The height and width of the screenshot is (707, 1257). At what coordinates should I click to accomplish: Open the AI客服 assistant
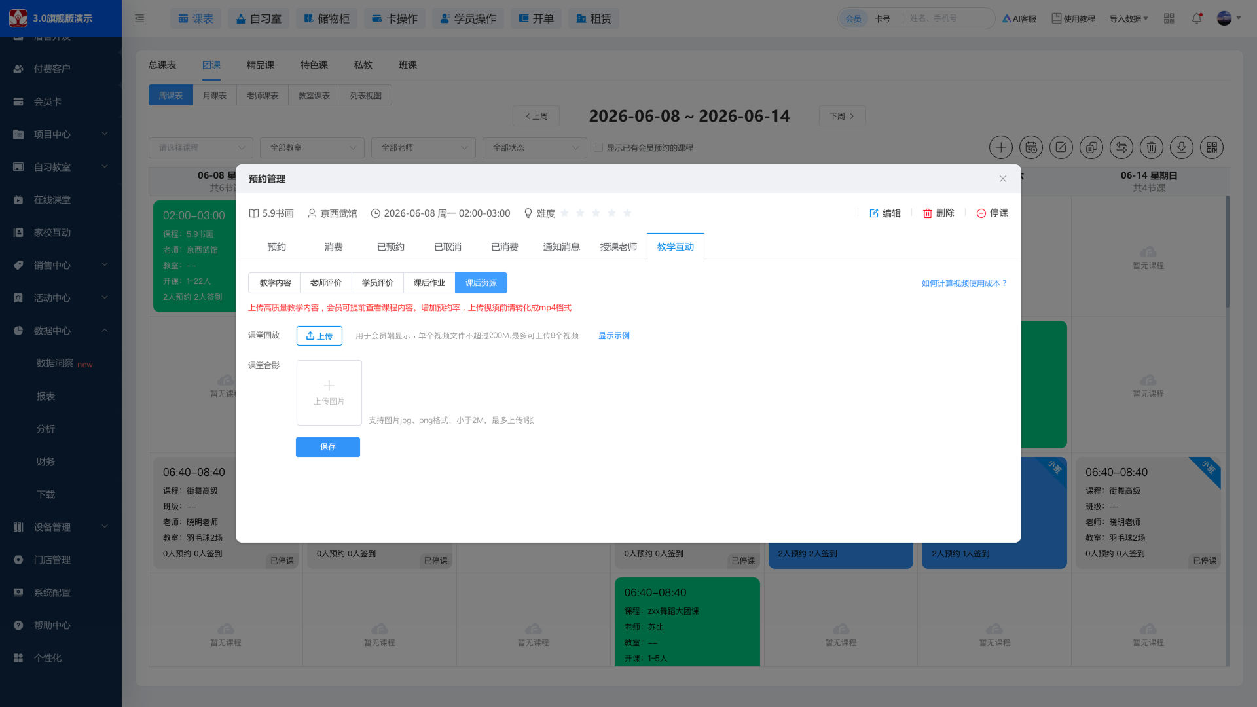[1019, 18]
